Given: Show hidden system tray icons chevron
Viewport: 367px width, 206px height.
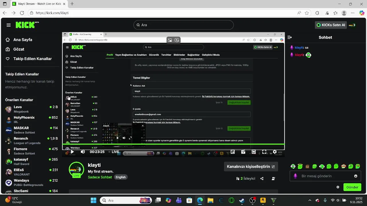Looking at the screenshot, I should [x=310, y=200].
